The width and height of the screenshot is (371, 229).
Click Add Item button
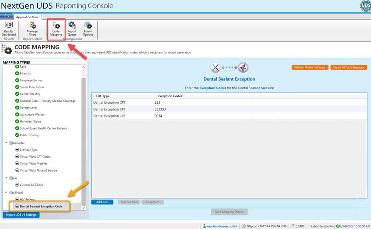pyautogui.click(x=102, y=202)
